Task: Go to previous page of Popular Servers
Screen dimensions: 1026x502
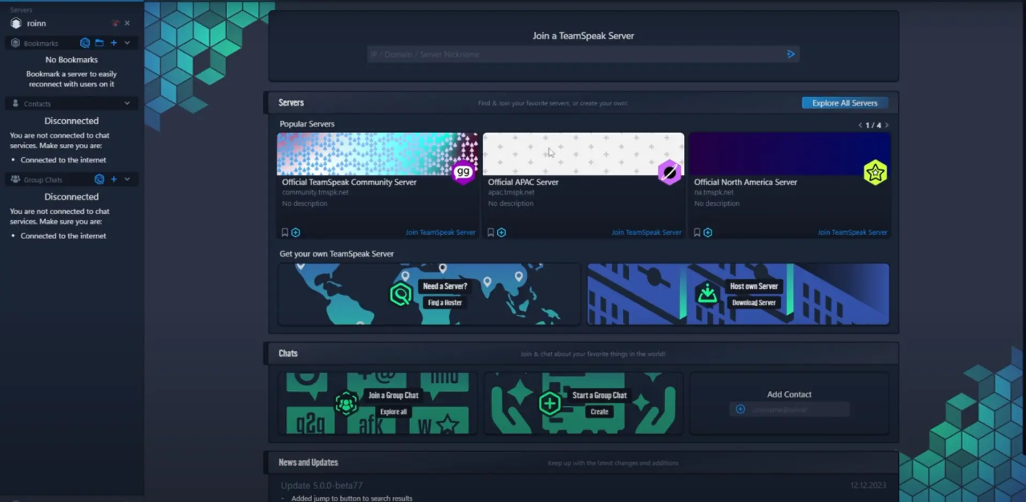Action: 860,125
